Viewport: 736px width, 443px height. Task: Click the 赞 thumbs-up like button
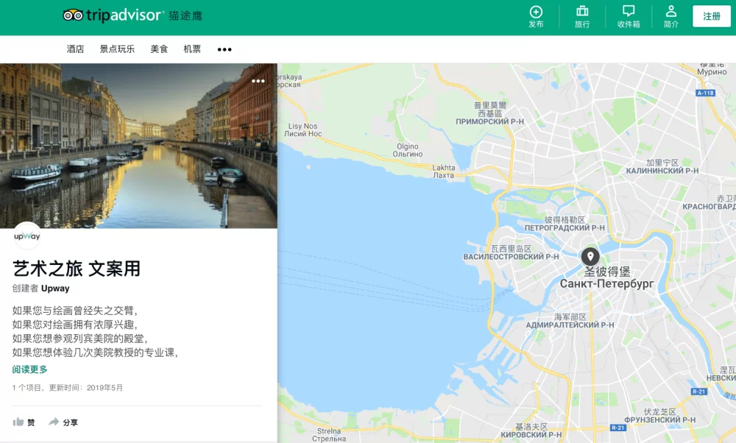click(24, 422)
